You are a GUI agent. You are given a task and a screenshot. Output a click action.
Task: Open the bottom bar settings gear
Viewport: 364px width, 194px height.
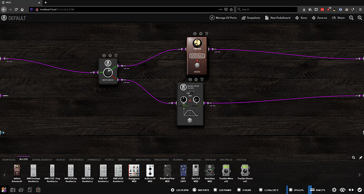334,190
